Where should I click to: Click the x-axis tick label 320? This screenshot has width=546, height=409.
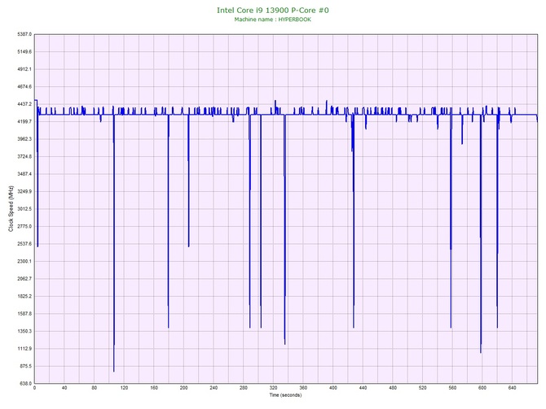tap(273, 388)
